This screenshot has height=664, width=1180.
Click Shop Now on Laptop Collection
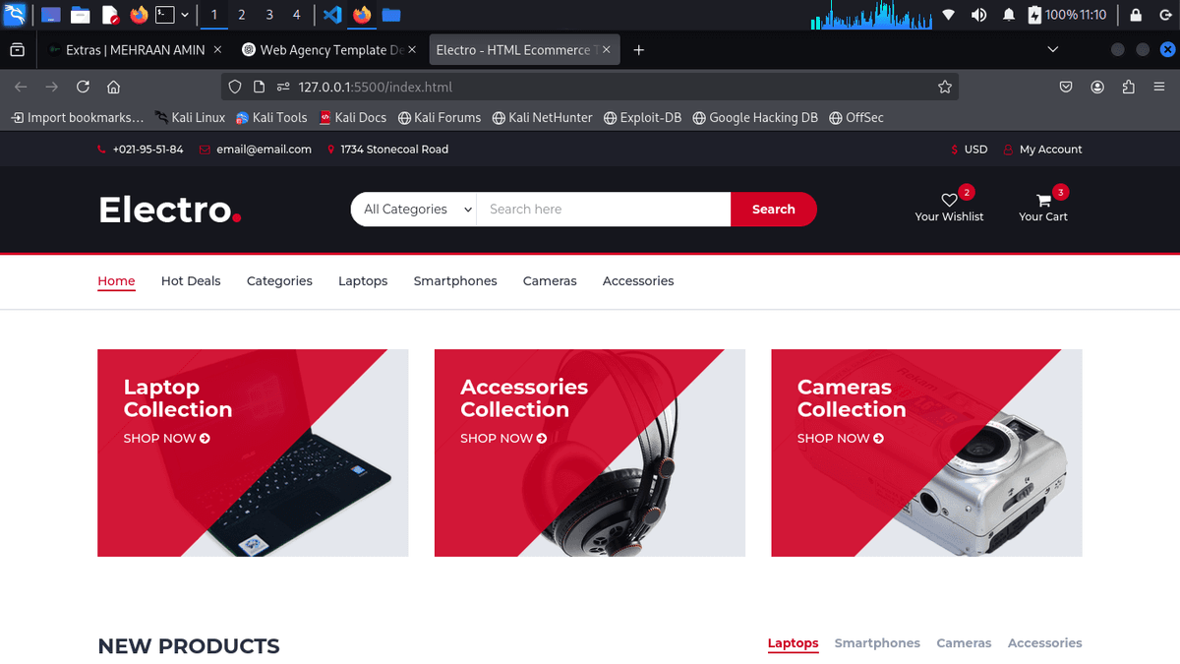click(x=166, y=439)
